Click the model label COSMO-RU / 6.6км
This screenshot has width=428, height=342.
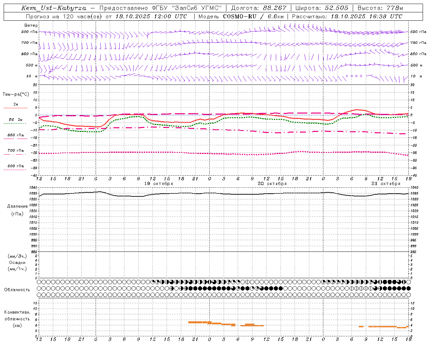tap(253, 16)
